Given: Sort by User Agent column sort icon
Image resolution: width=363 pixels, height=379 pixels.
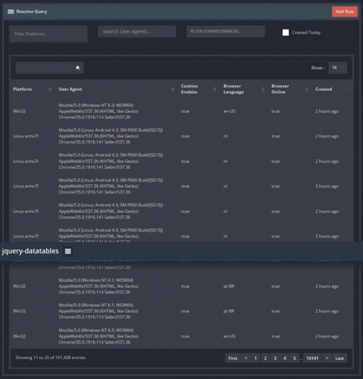Looking at the screenshot, I should (x=172, y=89).
